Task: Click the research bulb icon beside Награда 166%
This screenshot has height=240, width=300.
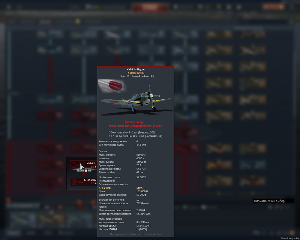Action: pyautogui.click(x=116, y=226)
